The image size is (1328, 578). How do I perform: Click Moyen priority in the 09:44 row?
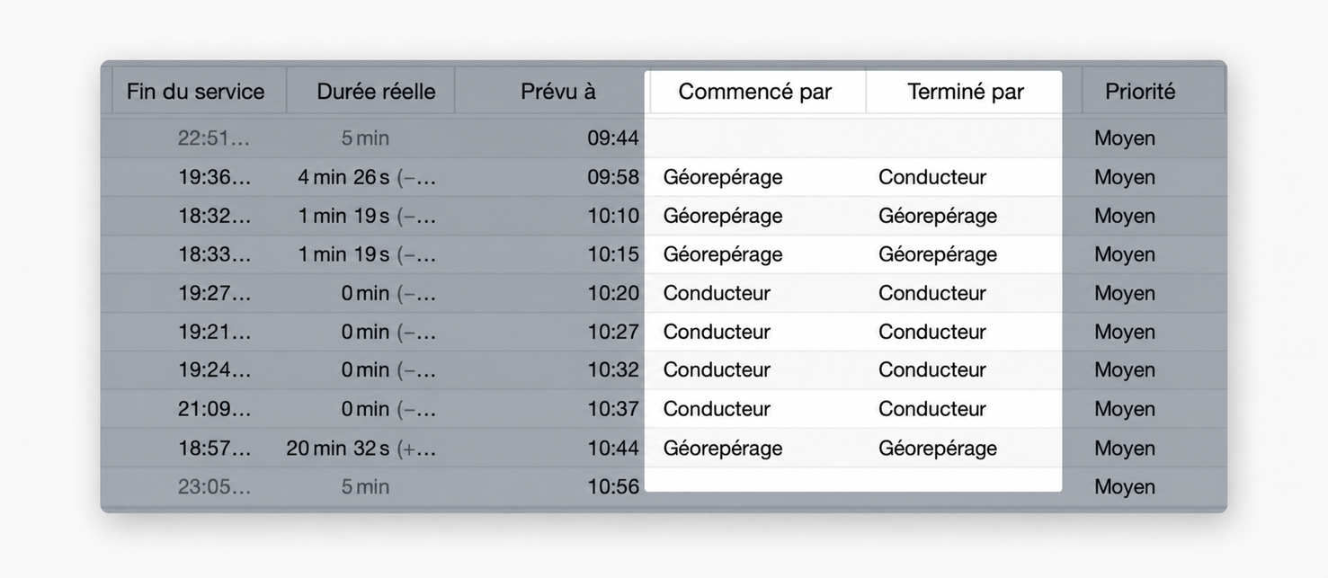click(1125, 138)
